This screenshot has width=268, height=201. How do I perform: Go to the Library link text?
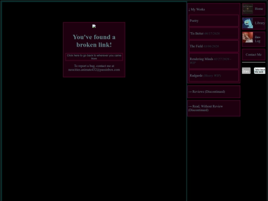[260, 23]
